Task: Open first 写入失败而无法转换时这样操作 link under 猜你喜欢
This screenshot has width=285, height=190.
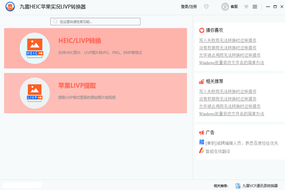Action: pyautogui.click(x=228, y=40)
